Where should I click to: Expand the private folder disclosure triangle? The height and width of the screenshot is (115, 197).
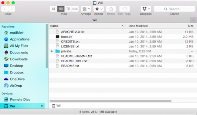[x=52, y=51]
